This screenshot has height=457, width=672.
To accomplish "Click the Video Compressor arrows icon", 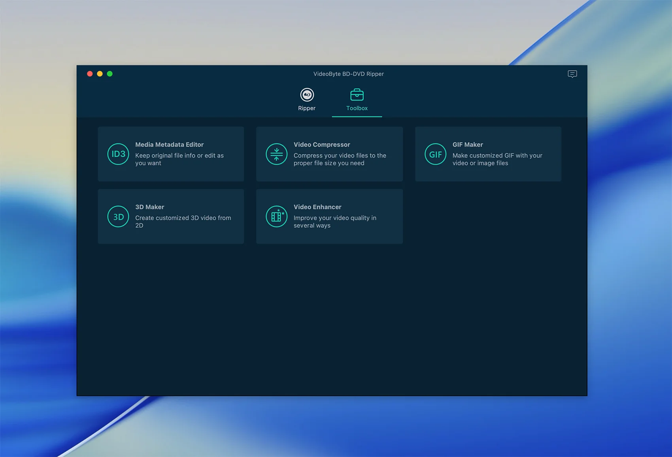I will coord(276,154).
